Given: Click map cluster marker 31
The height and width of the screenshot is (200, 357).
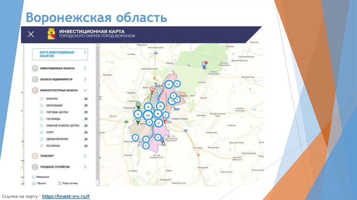Looking at the screenshot, I should (169, 84).
